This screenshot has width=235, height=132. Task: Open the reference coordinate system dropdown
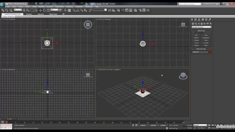[54, 10]
